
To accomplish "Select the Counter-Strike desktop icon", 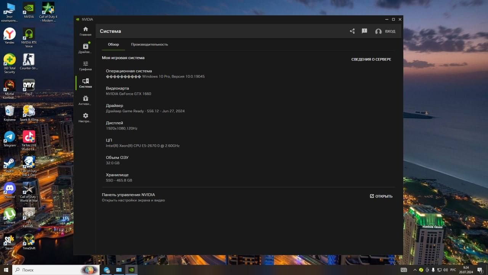I will coord(29,62).
